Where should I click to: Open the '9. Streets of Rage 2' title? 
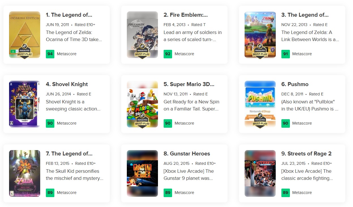306,154
